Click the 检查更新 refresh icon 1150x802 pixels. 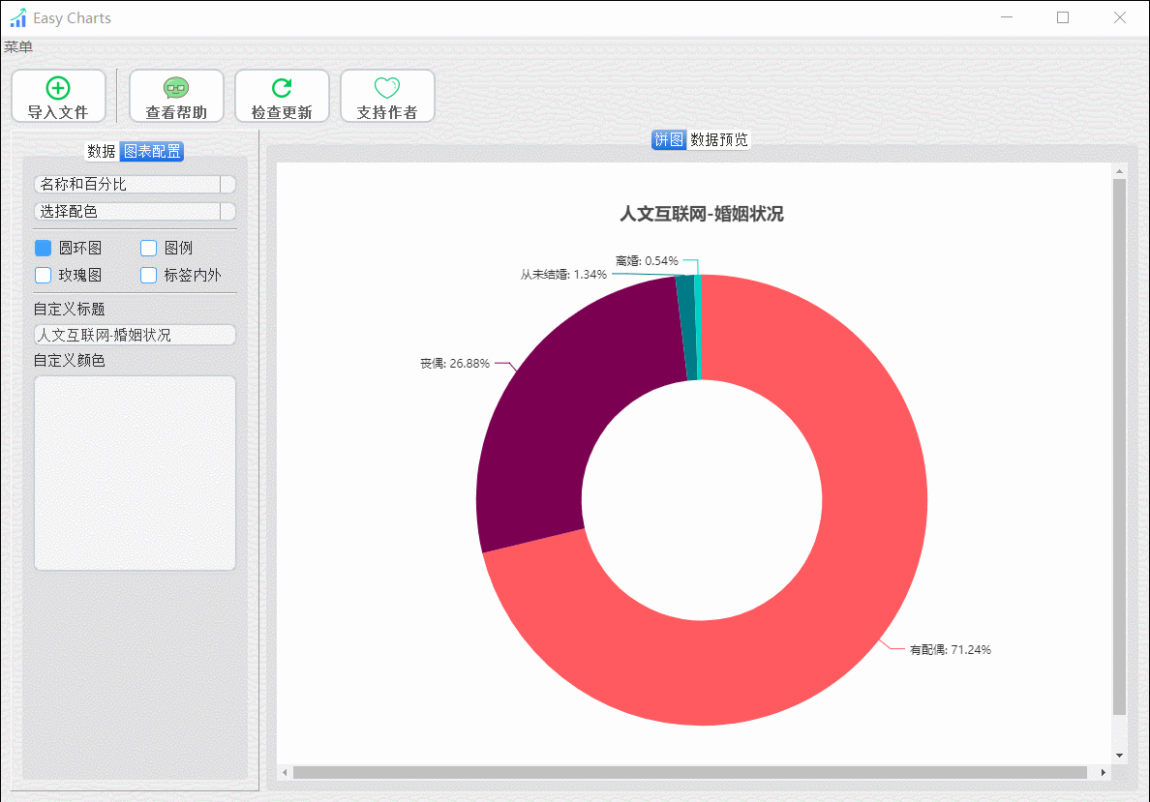tap(282, 88)
